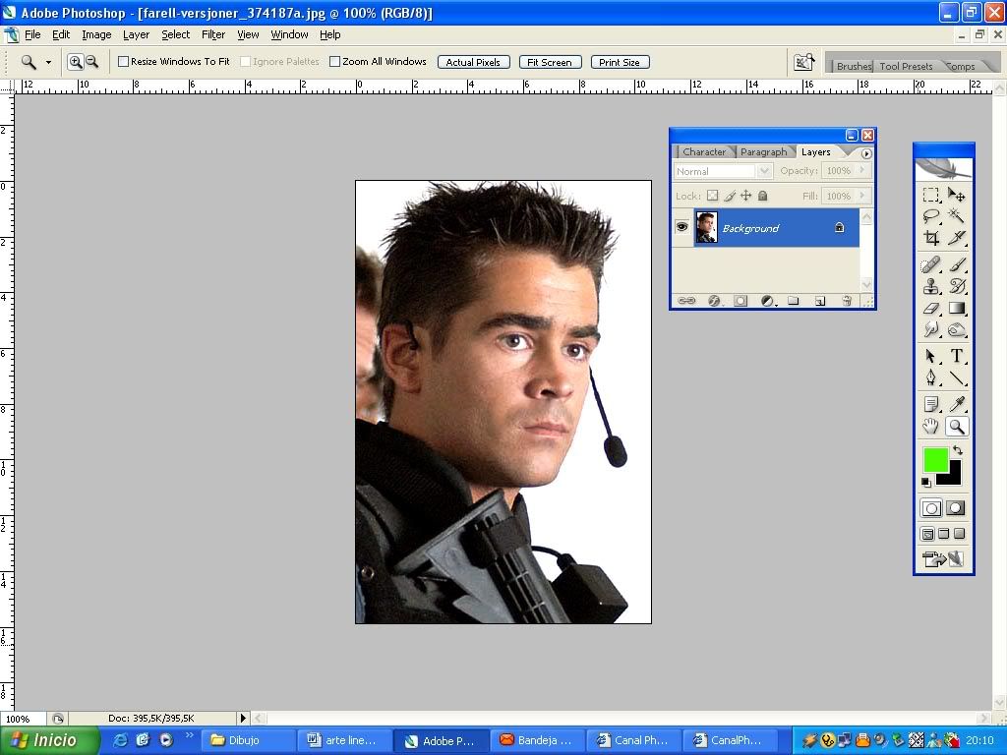Viewport: 1007px width, 755px height.
Task: Open the Select menu
Action: coord(175,34)
